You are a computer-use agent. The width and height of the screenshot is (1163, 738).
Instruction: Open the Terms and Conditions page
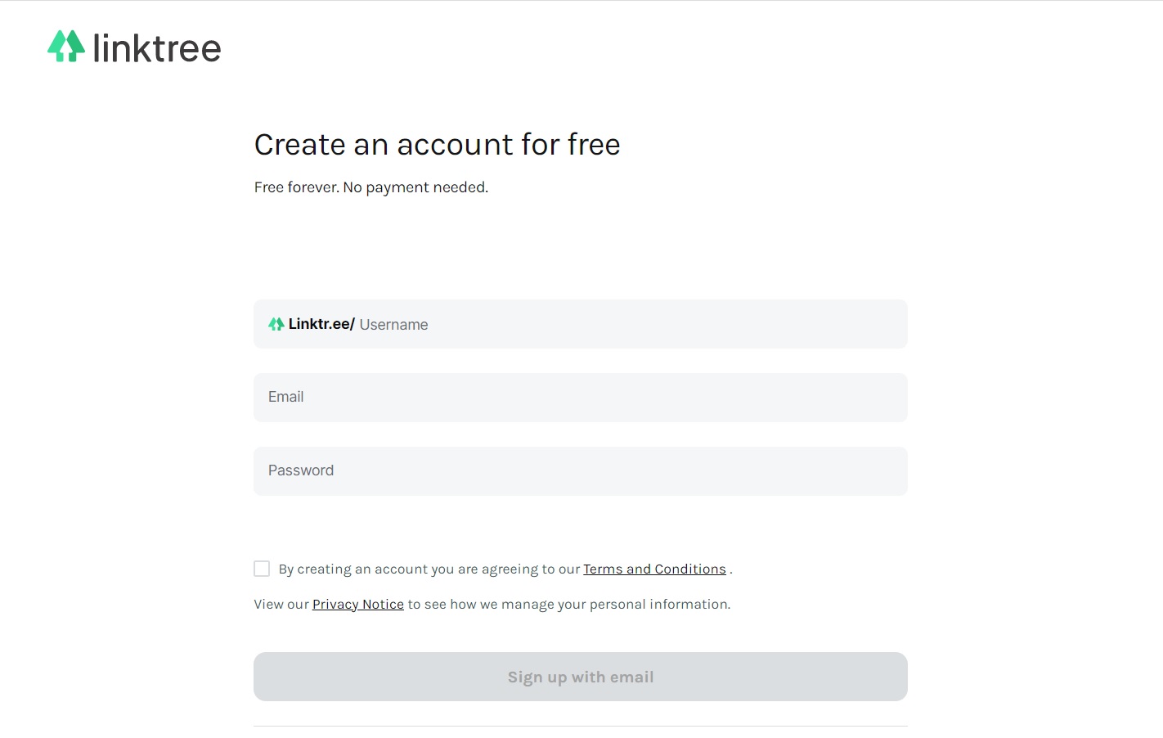tap(654, 569)
